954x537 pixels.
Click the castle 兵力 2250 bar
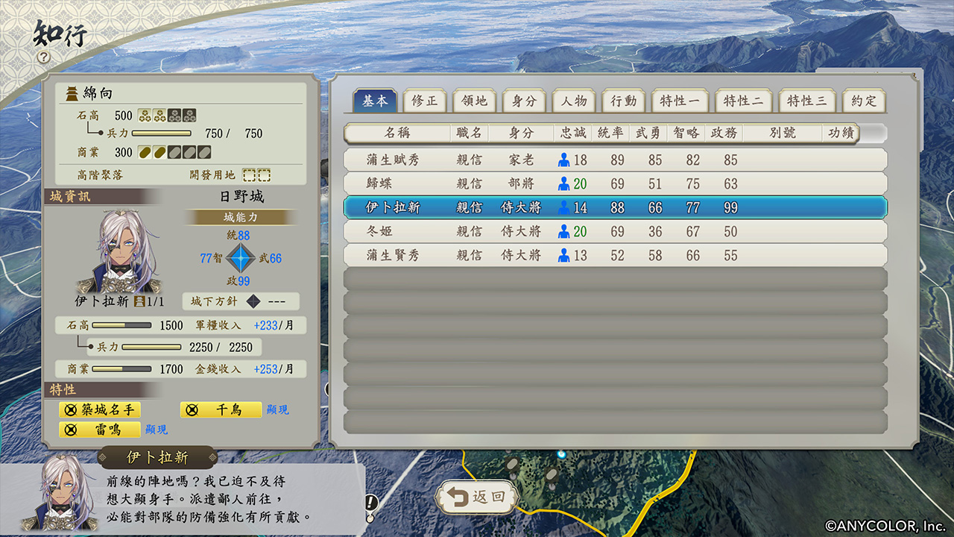(151, 347)
